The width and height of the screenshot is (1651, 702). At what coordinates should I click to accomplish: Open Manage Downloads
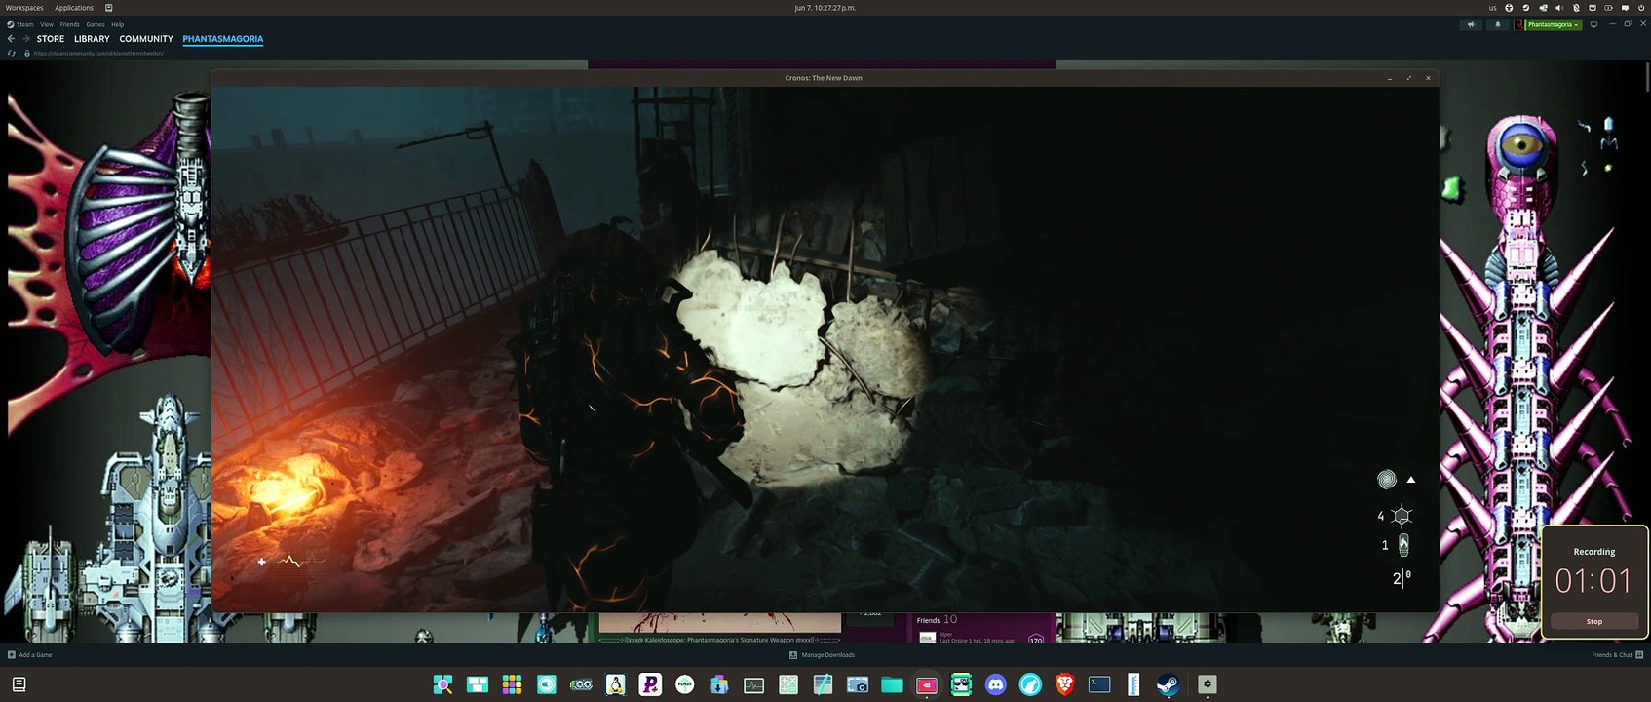click(x=822, y=655)
